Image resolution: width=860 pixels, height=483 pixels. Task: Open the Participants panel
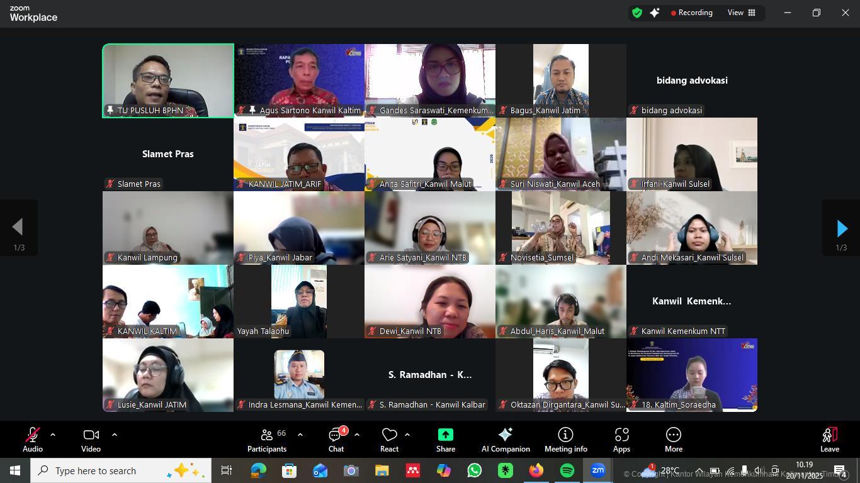pyautogui.click(x=267, y=440)
